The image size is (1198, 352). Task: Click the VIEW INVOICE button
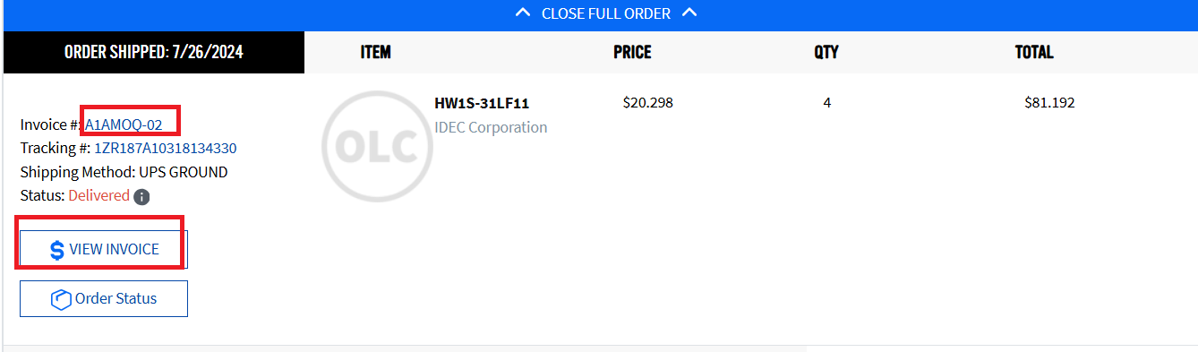point(104,249)
